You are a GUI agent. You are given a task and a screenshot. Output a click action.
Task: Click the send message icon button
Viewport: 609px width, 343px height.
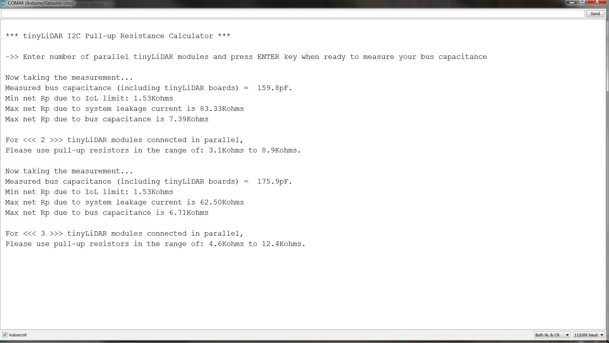(595, 13)
